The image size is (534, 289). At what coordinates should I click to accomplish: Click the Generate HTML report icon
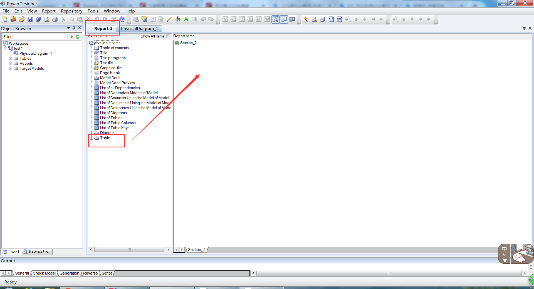point(331,19)
